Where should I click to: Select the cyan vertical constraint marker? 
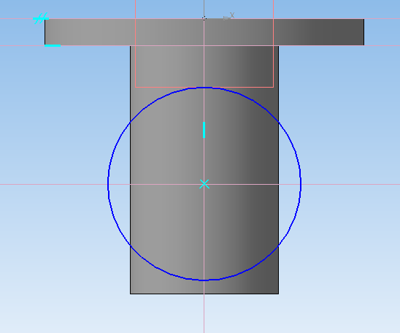204,130
